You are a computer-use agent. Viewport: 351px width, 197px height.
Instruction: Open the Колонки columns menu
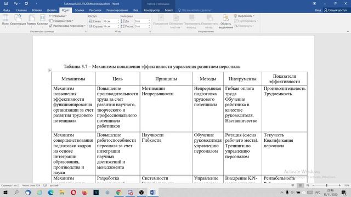coord(42,21)
